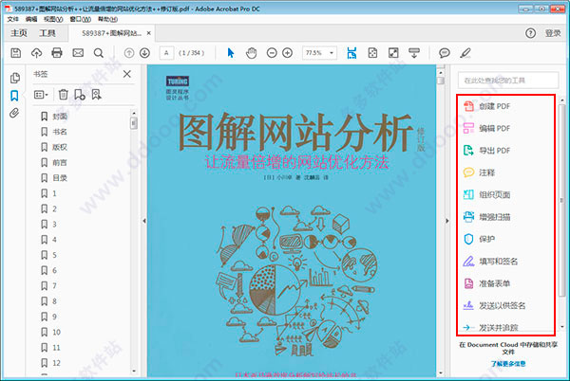The width and height of the screenshot is (570, 381).
Task: Go to next page arrow
Action: (144, 53)
